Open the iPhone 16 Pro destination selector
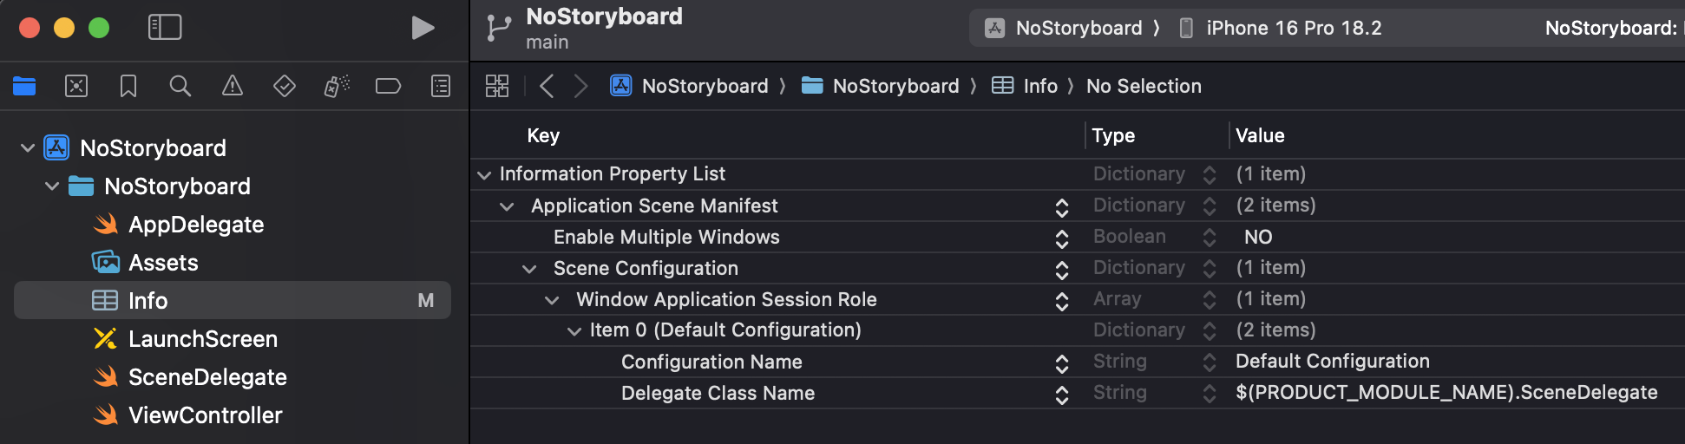Viewport: 1685px width, 444px height. (x=1280, y=28)
